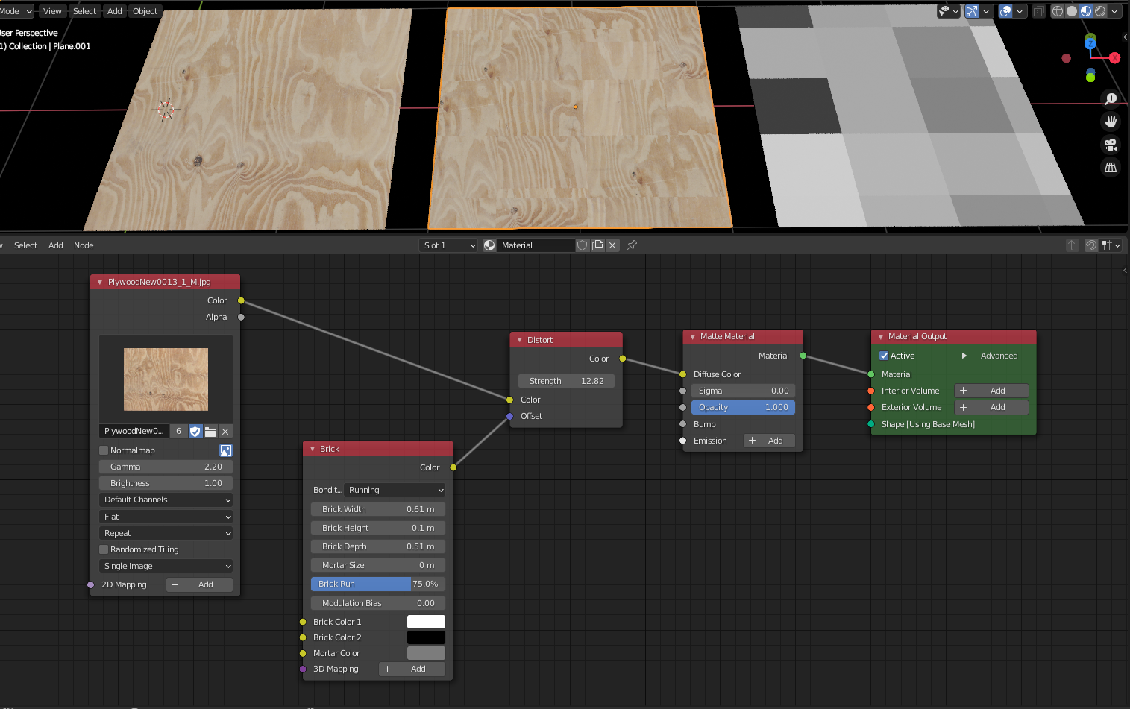
Task: Open the Slot 1 dropdown
Action: (x=448, y=245)
